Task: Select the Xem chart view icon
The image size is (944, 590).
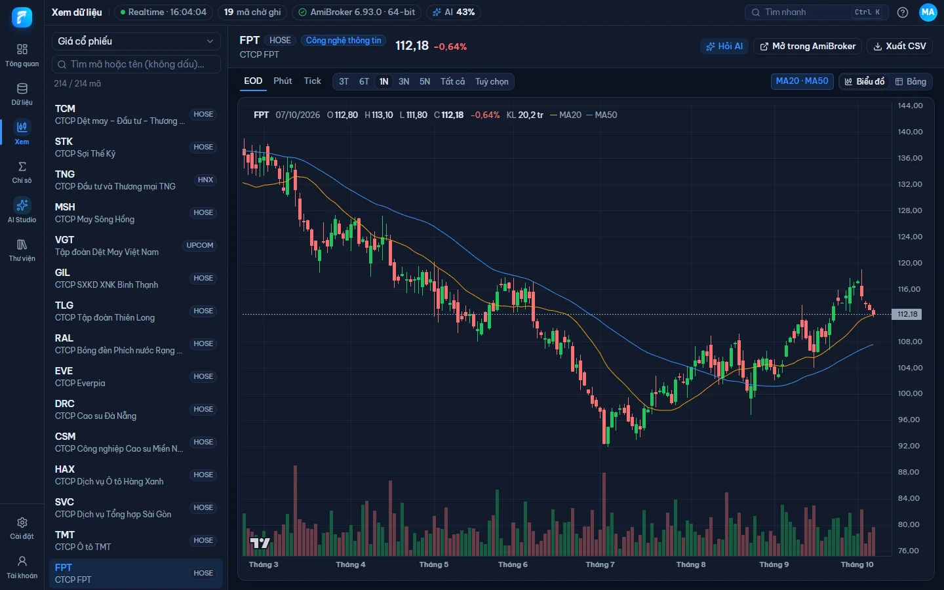Action: pyautogui.click(x=22, y=133)
